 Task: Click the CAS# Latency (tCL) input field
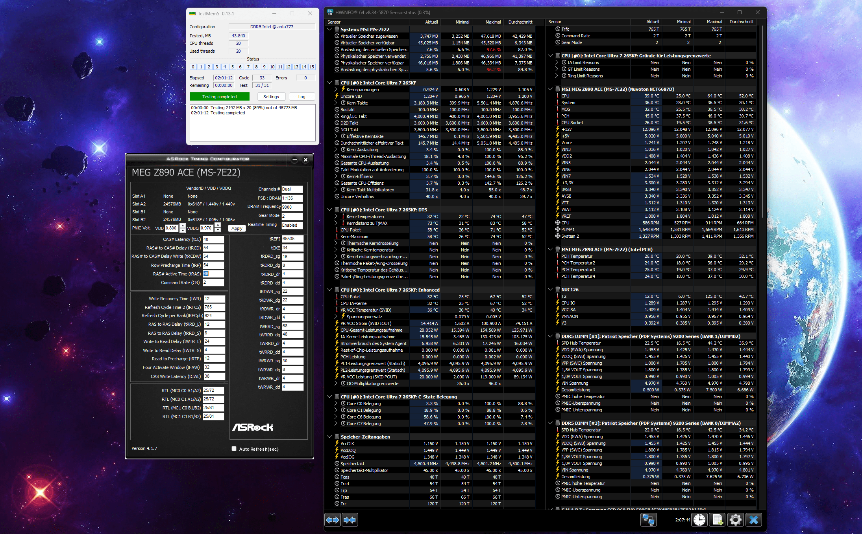[x=213, y=239]
